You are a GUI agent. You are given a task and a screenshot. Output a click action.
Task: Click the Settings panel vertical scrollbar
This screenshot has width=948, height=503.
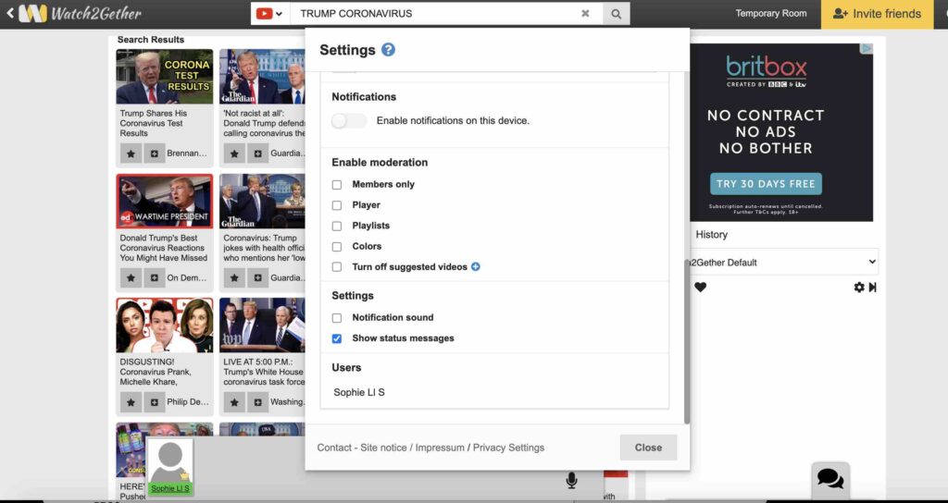(x=686, y=342)
